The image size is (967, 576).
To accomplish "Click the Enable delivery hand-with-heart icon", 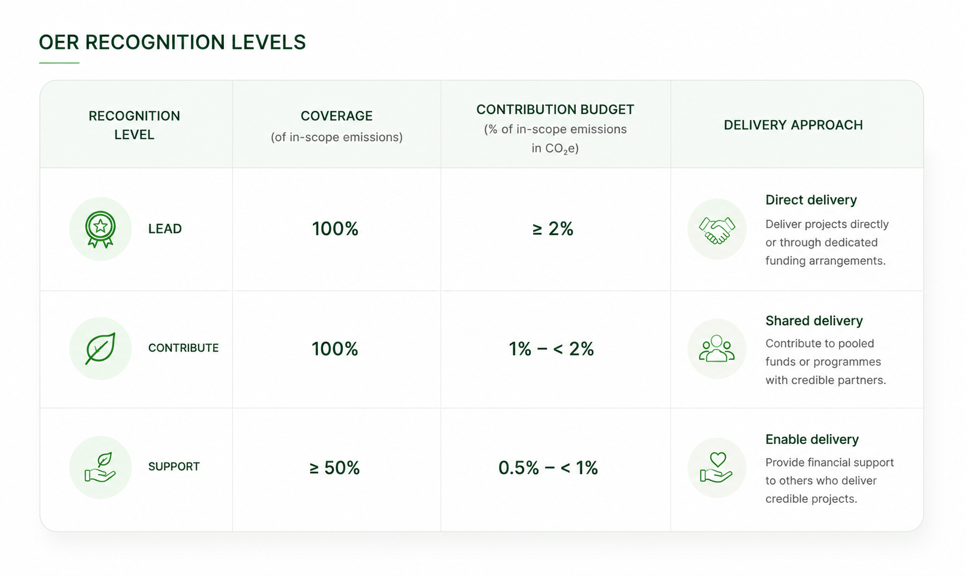I will pos(717,468).
